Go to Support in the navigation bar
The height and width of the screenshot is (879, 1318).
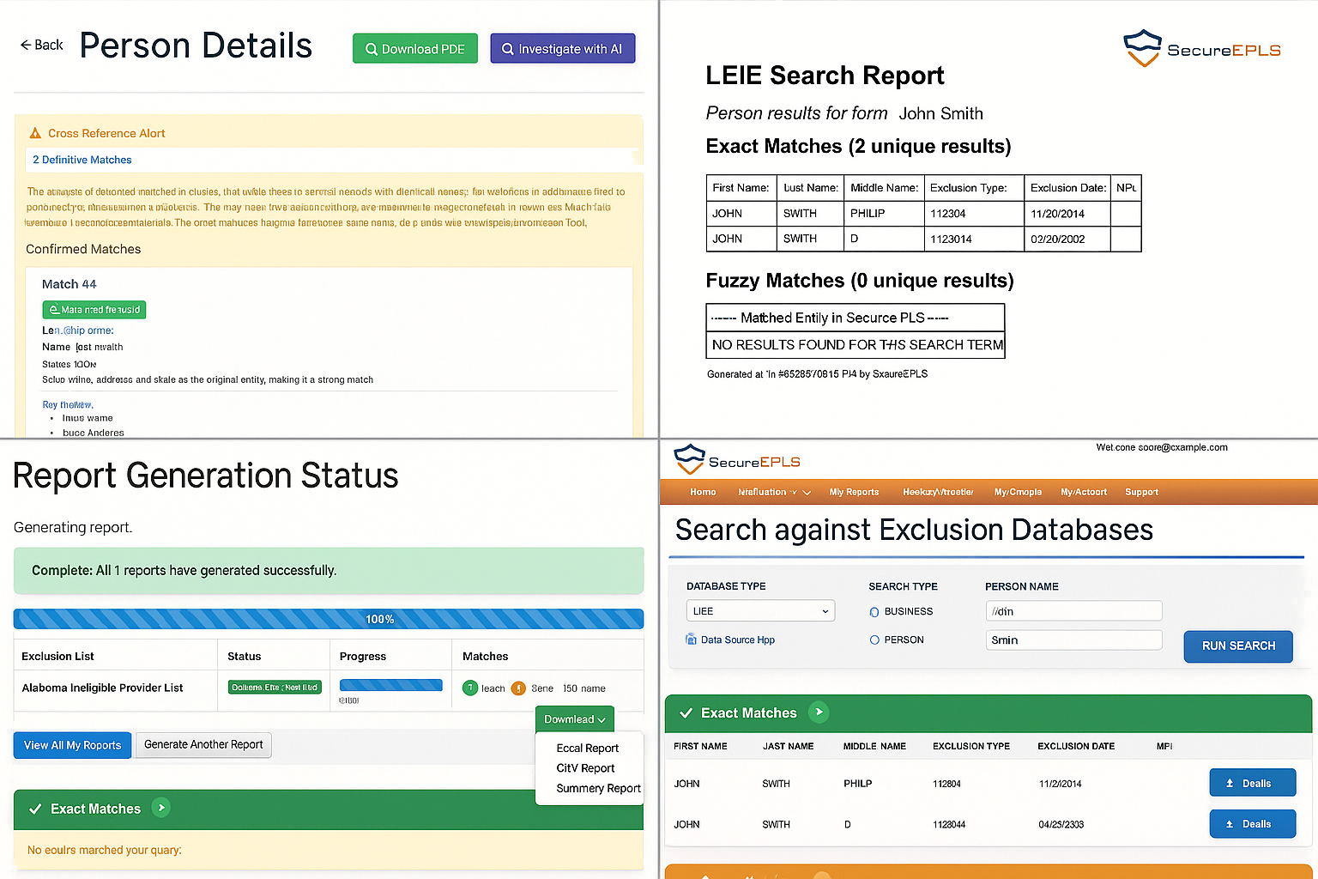click(x=1141, y=492)
